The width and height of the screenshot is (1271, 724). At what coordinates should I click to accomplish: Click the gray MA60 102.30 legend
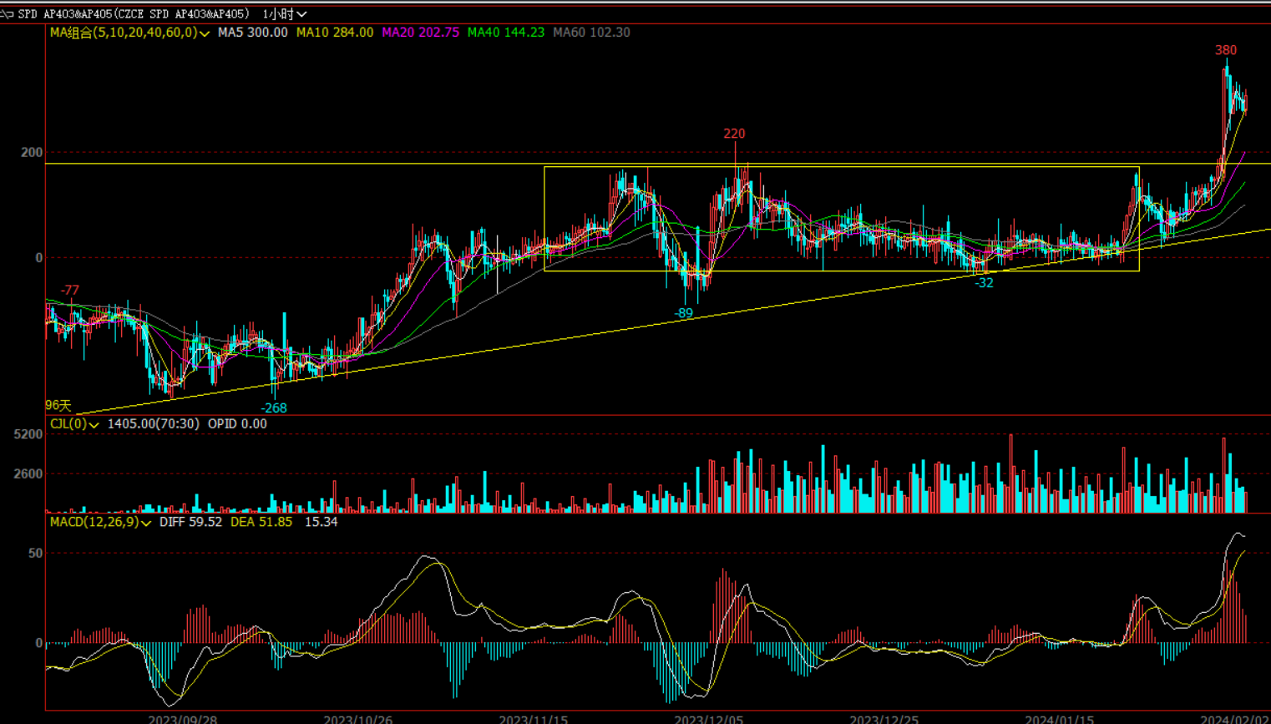coord(591,33)
